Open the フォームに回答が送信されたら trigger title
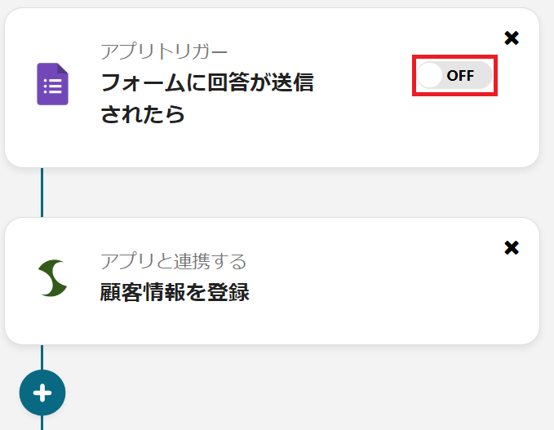The image size is (554, 430). click(x=206, y=82)
